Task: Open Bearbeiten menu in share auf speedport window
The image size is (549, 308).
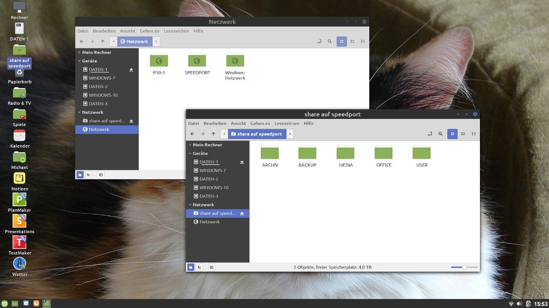Action: tap(215, 123)
